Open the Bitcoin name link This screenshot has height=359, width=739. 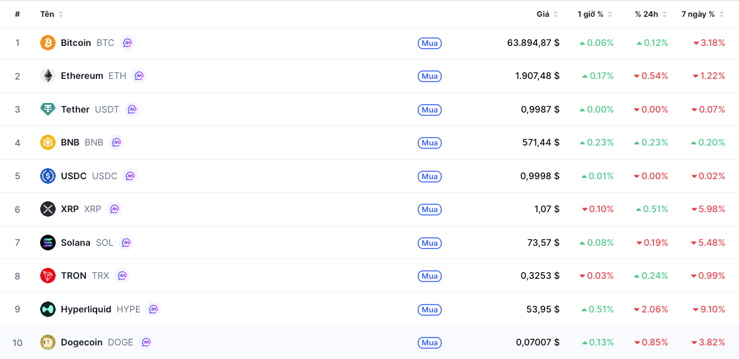(76, 43)
